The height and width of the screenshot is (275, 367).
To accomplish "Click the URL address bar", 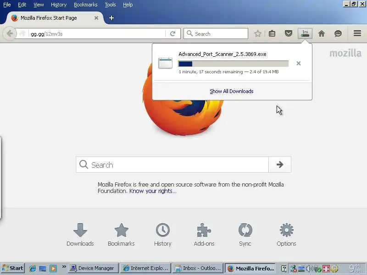I will click(97, 33).
